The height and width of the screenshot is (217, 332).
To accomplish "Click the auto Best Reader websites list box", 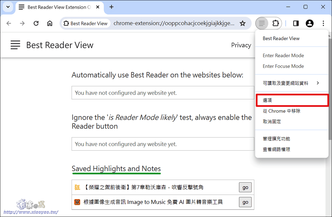I will point(163,93).
